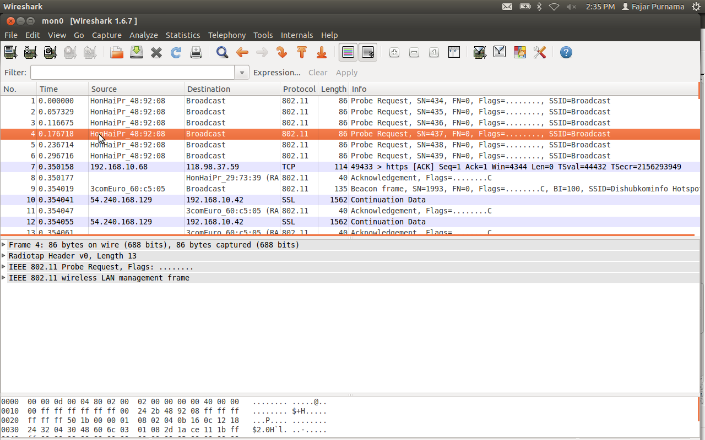
Task: Open the File menu
Action: click(x=11, y=35)
